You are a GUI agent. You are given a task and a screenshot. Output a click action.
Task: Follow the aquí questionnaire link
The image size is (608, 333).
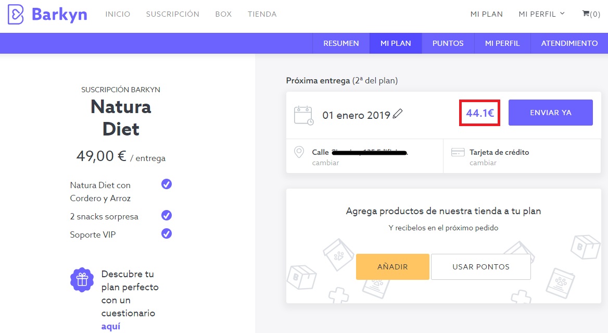pos(110,326)
